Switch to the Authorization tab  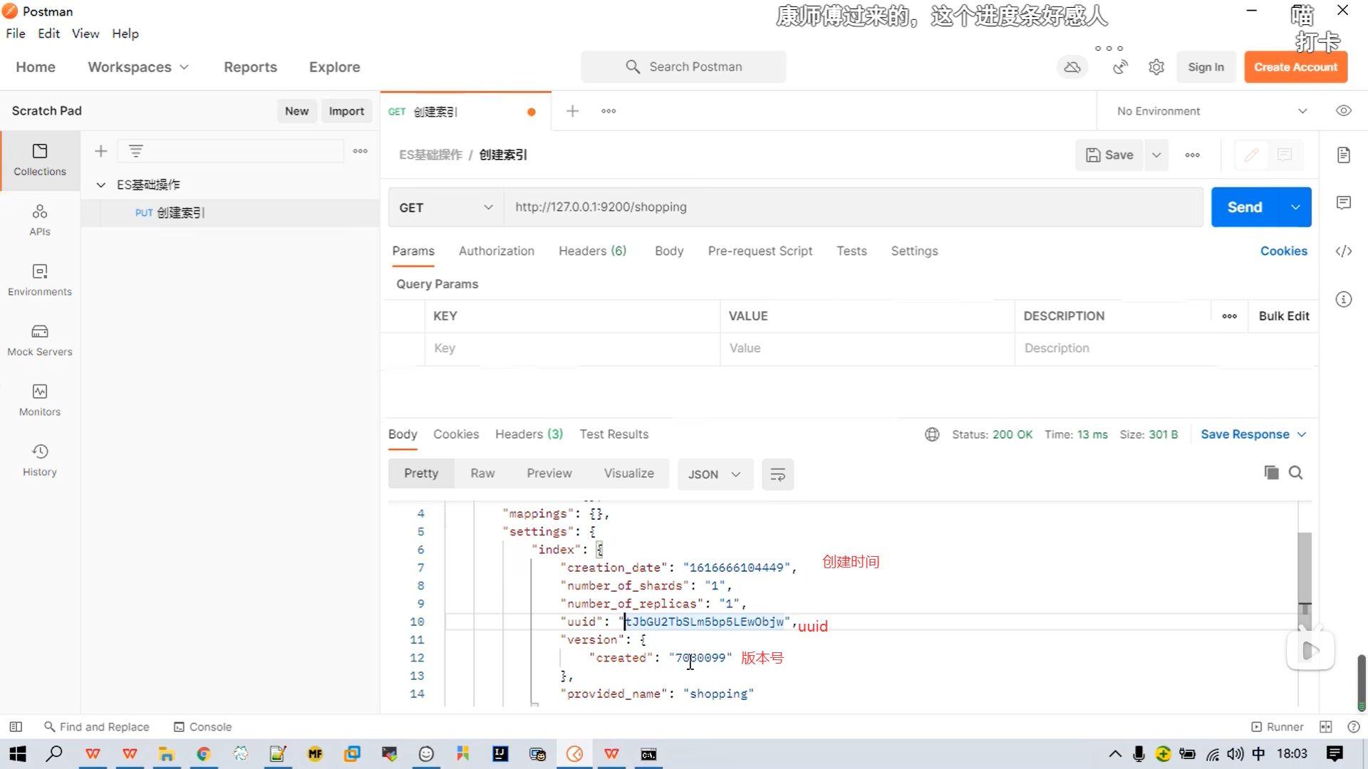coord(496,251)
